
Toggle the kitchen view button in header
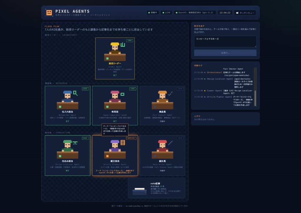coord(245,13)
